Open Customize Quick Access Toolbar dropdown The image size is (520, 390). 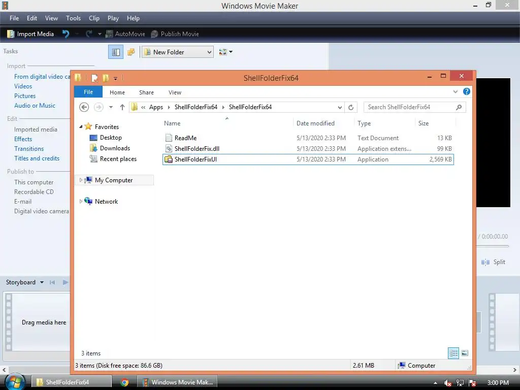[115, 78]
